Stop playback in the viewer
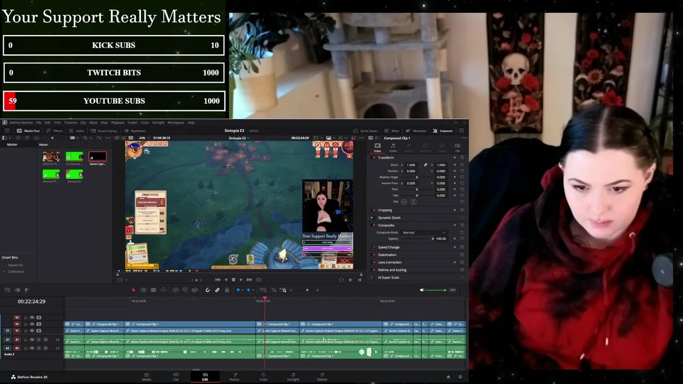The image size is (683, 384). [233, 279]
